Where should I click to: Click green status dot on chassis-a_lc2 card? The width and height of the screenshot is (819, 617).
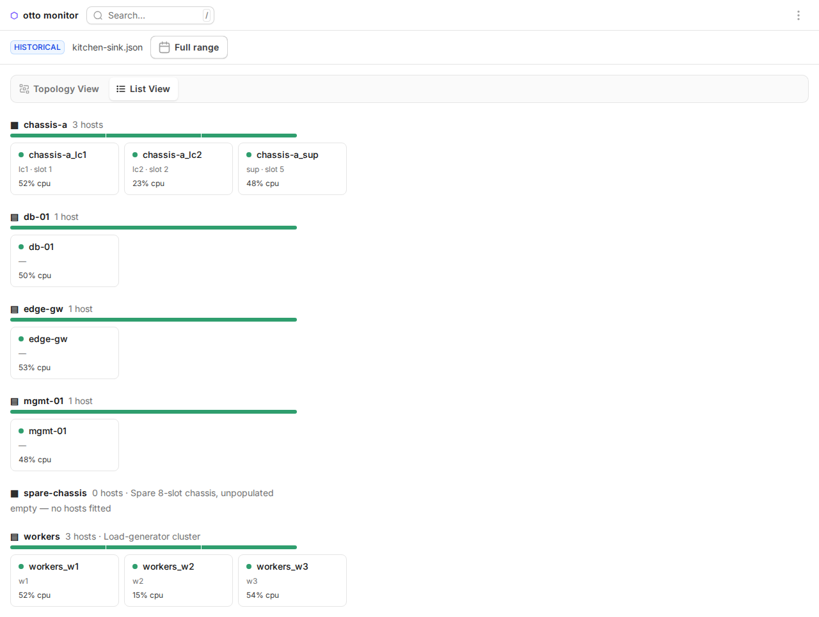(x=135, y=155)
